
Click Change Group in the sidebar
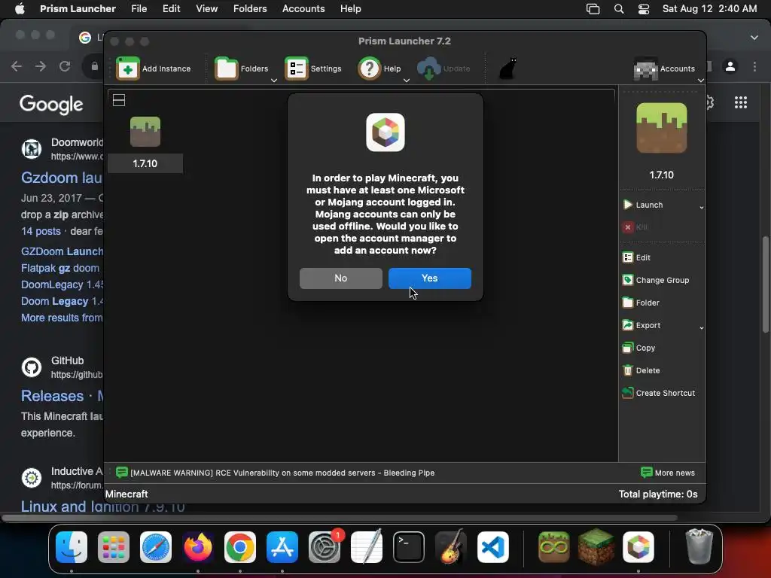(656, 280)
